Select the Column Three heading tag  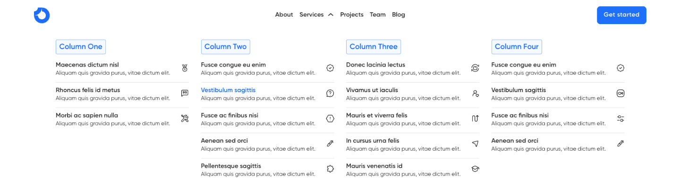(x=374, y=47)
